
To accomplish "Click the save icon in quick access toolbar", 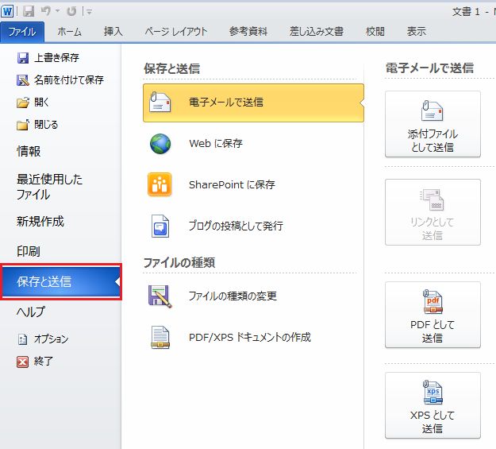I will point(29,11).
